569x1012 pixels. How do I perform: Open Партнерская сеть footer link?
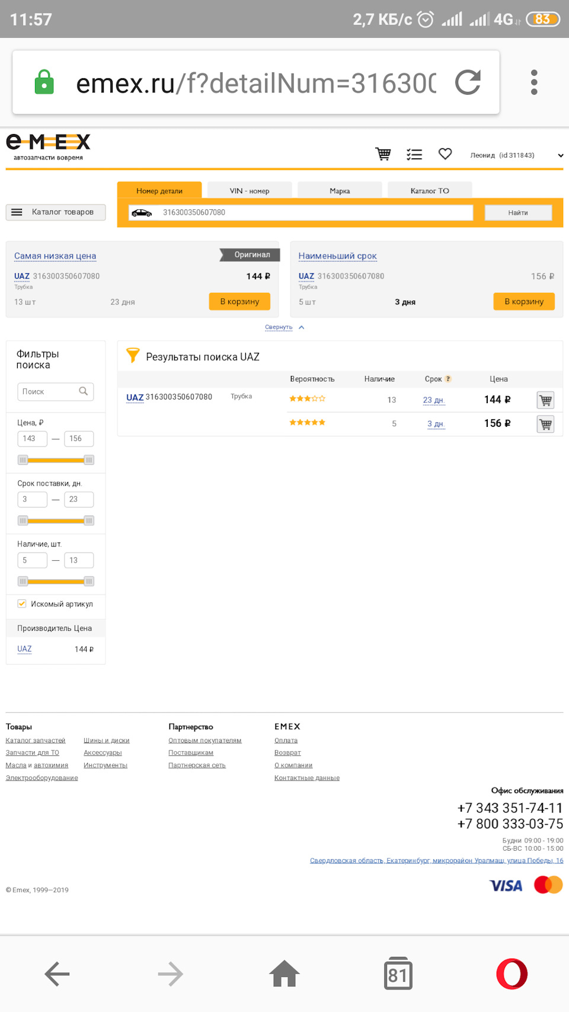coord(197,765)
